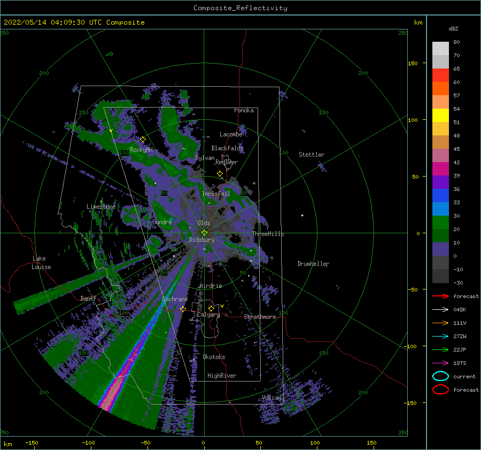Click the Stettler label
Image resolution: width=481 pixels, height=450 pixels.
(312, 155)
